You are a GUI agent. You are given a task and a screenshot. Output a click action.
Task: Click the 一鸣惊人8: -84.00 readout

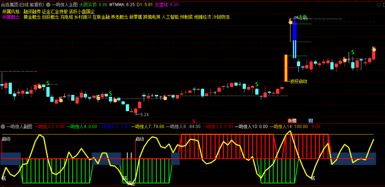[183, 127]
